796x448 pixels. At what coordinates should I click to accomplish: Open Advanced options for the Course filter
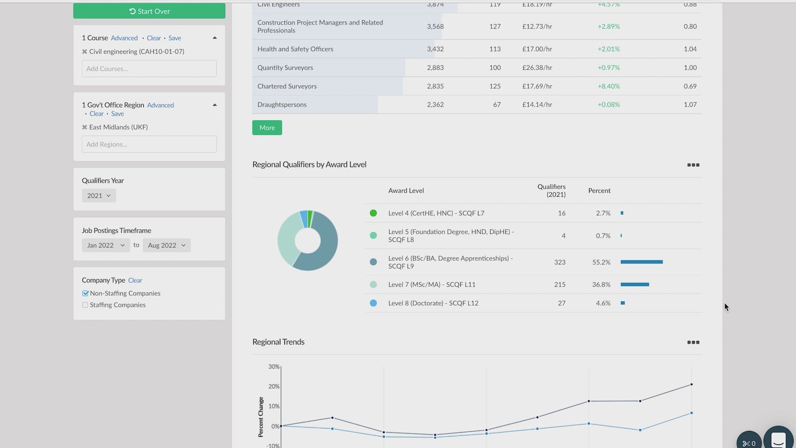click(124, 38)
